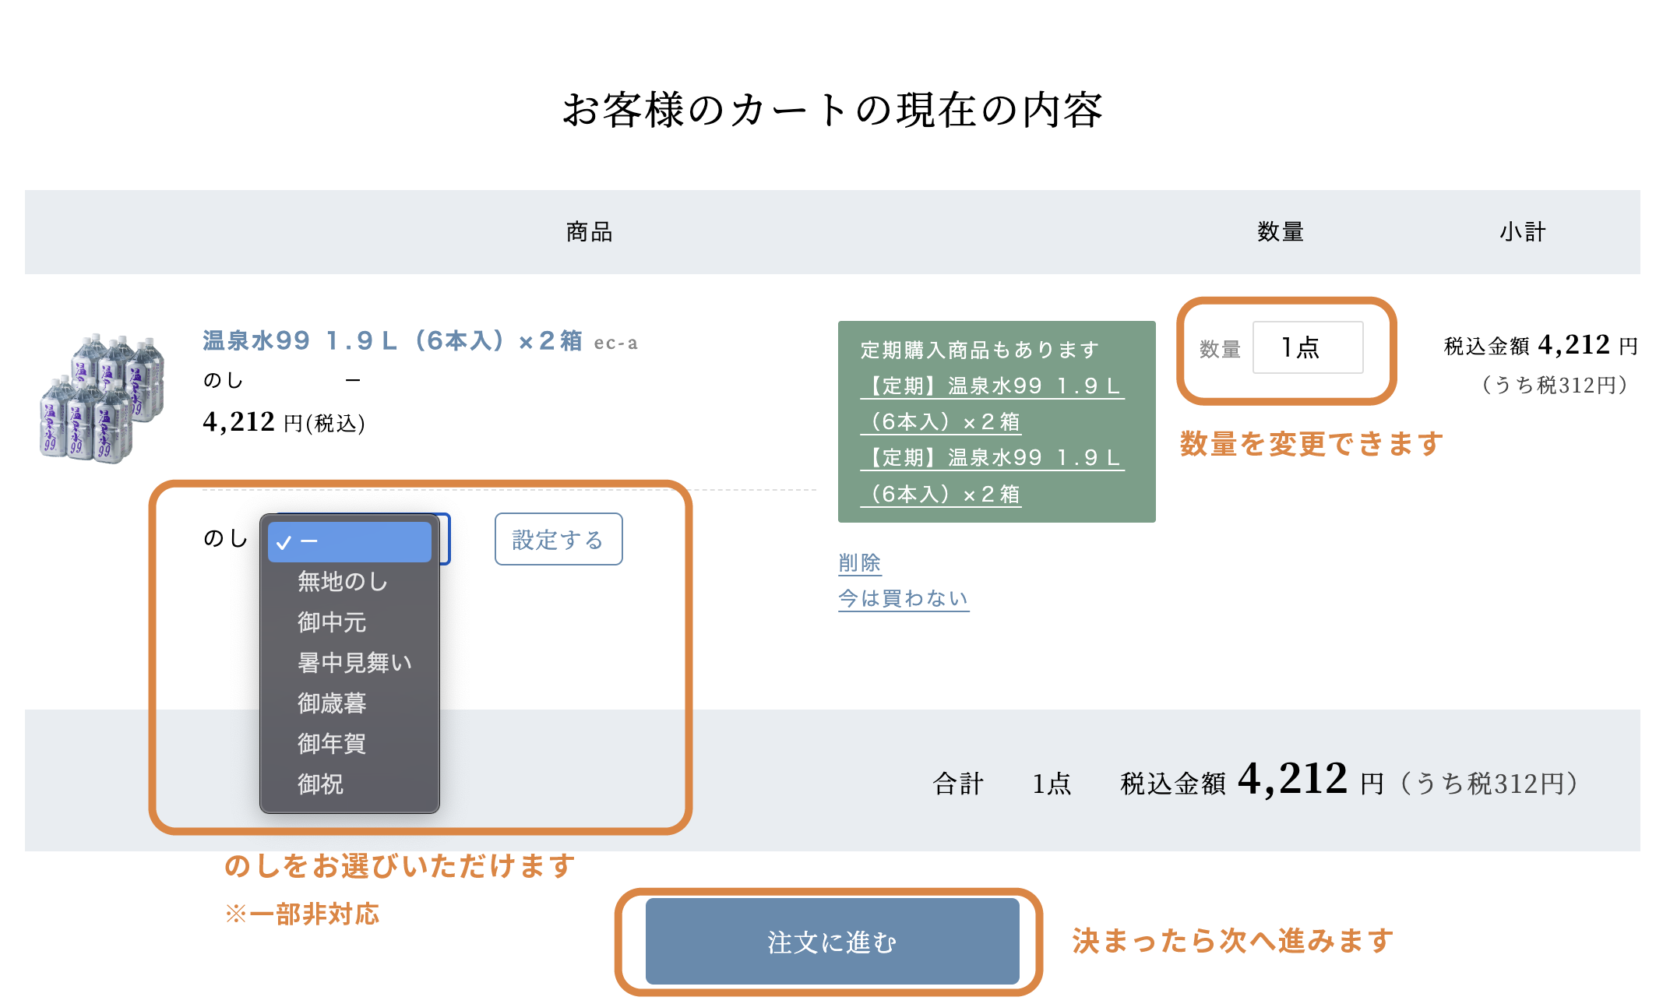This screenshot has width=1663, height=1004.
Task: Click the 今は買わない link
Action: click(903, 598)
